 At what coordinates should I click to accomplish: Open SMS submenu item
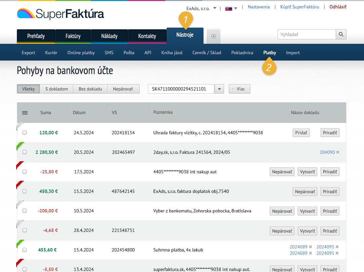[x=109, y=53]
